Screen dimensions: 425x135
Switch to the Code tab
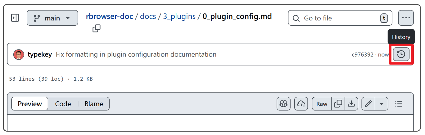coord(63,104)
